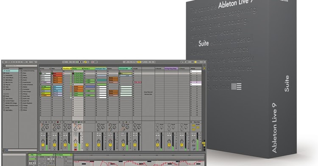Click the browser search field
Viewport: 318px width, 166px height.
22,65
